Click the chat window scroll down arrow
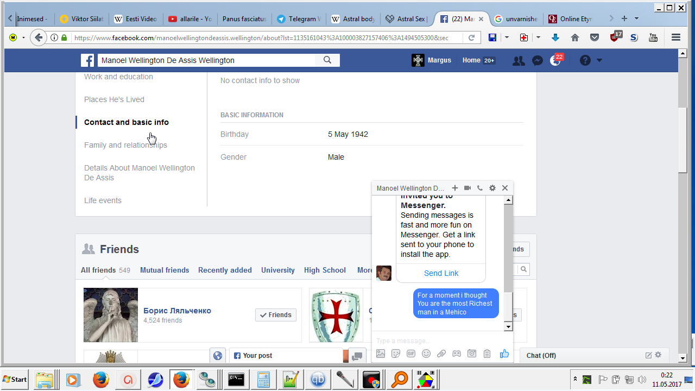The image size is (695, 391). (508, 326)
